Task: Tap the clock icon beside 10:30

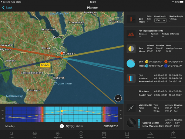Action: coord(62,126)
